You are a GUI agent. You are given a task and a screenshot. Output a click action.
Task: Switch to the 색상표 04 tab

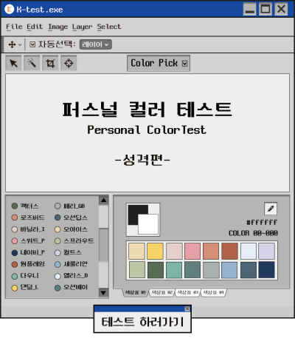click(x=213, y=292)
